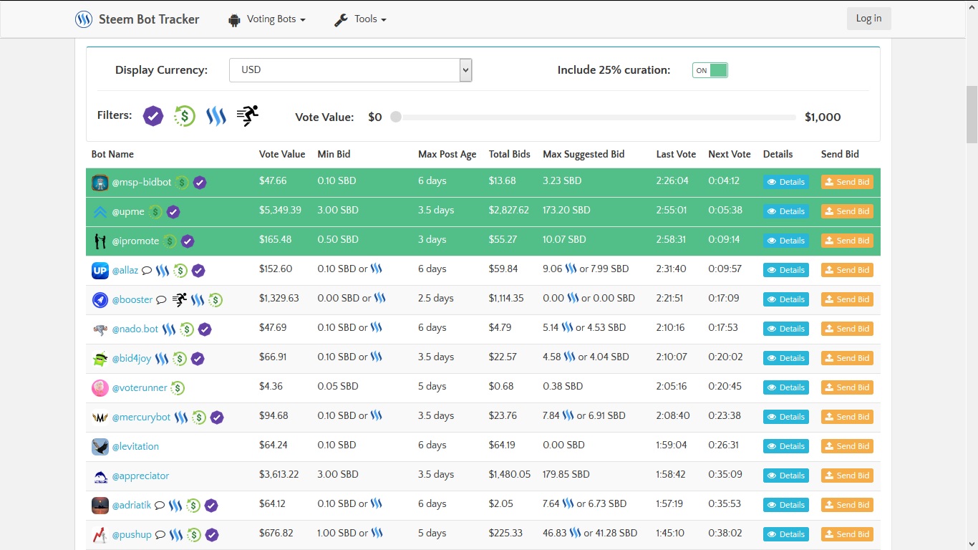Image resolution: width=978 pixels, height=550 pixels.
Task: Click the Steem icon next to @nado.bot
Action: click(169, 329)
